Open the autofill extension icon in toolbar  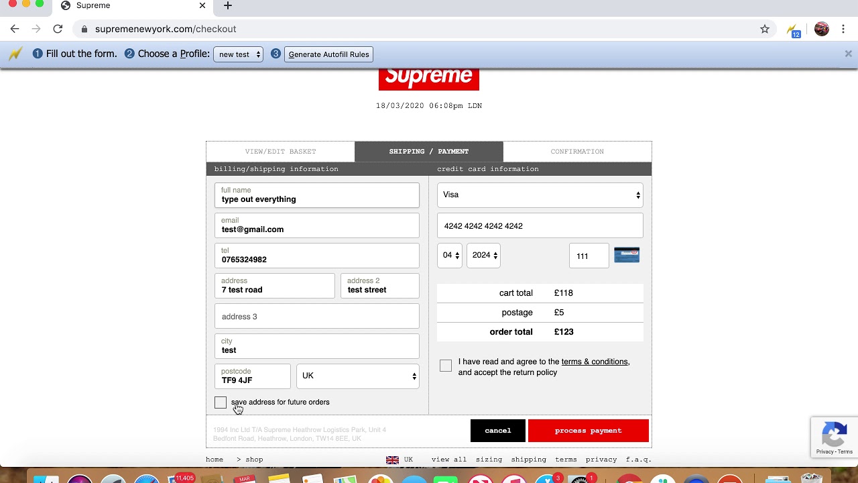point(794,30)
